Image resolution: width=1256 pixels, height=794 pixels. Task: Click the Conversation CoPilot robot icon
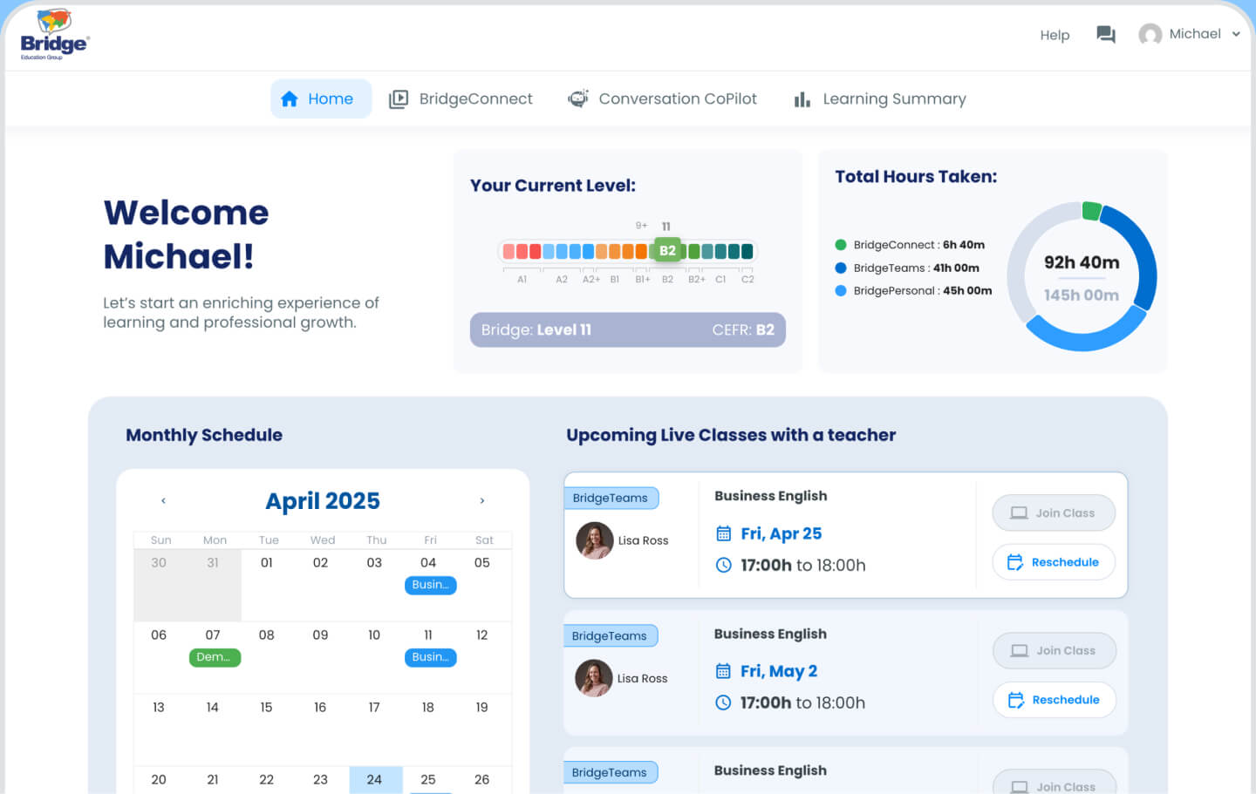pos(578,98)
